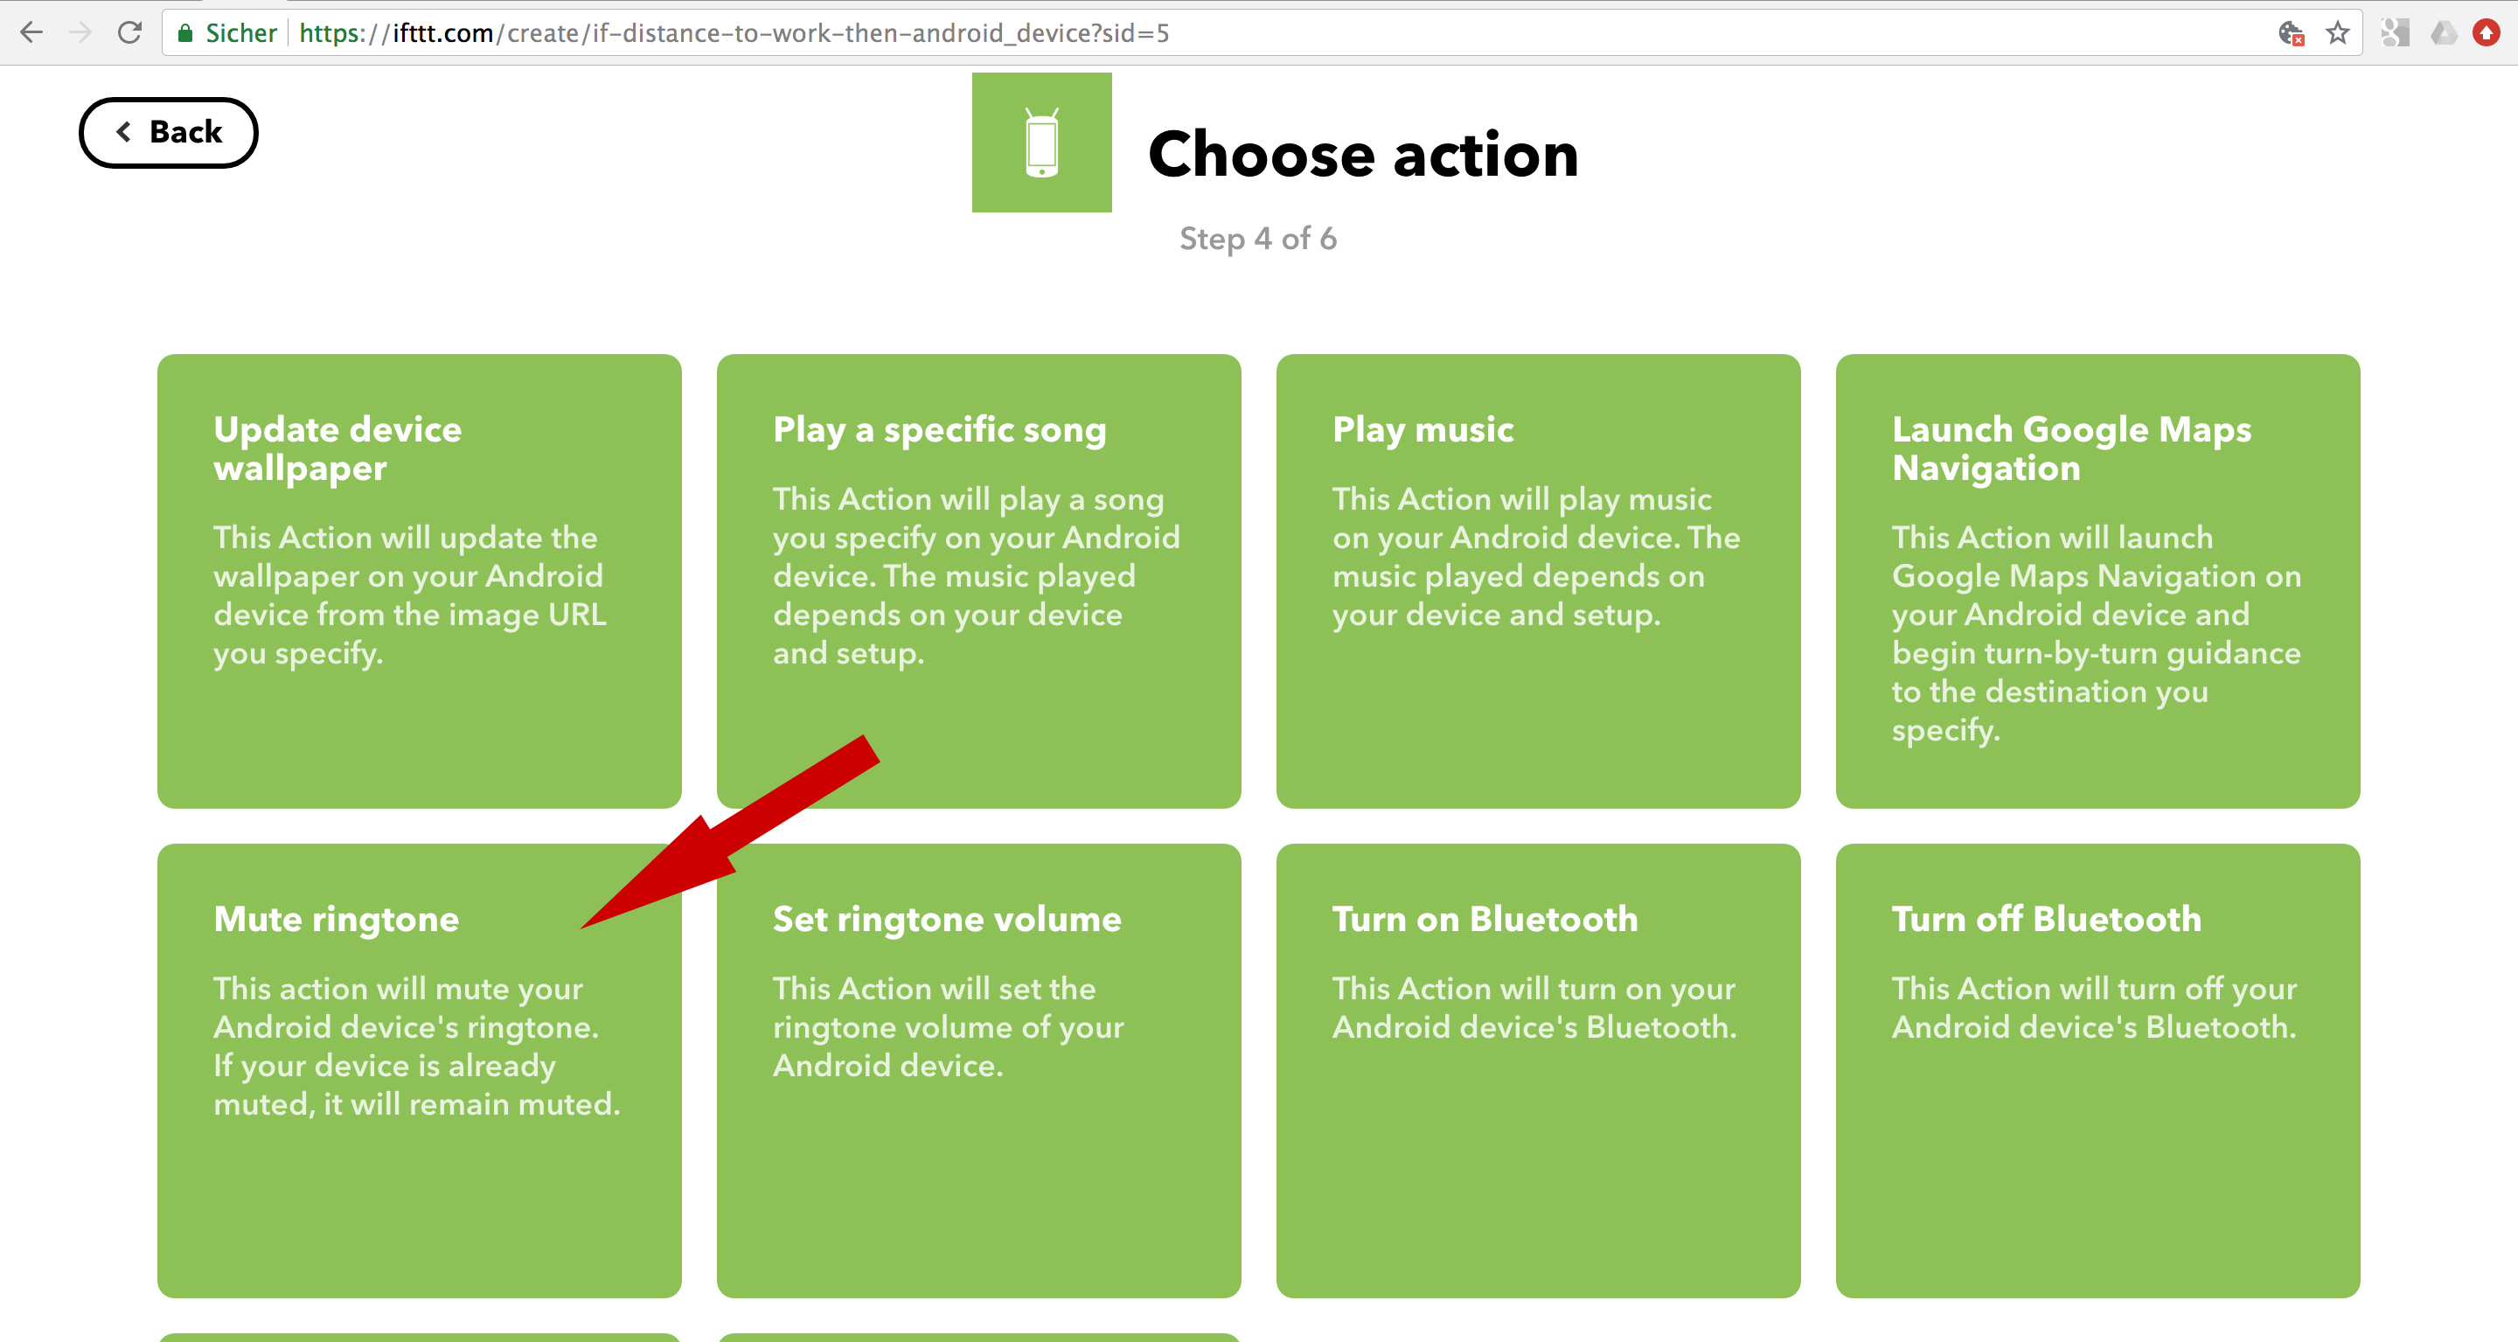The width and height of the screenshot is (2518, 1342).
Task: Click the URL address field
Action: point(1173,33)
